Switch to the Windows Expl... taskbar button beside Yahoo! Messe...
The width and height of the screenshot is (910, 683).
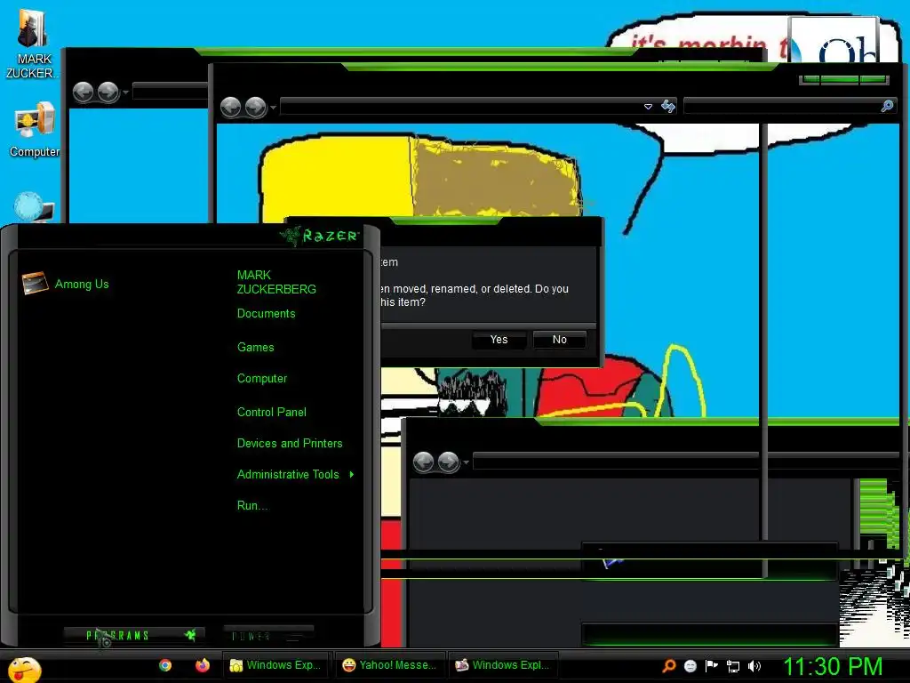[x=503, y=665]
